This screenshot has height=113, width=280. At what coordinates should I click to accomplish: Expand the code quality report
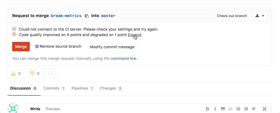[134, 35]
